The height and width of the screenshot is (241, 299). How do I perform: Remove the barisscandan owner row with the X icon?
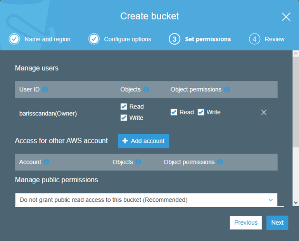coord(264,112)
